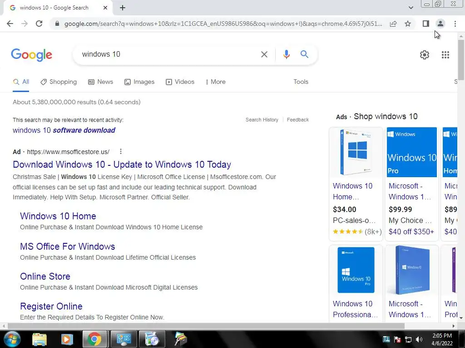The width and height of the screenshot is (465, 348).
Task: Open search Tools options
Action: pos(301,82)
